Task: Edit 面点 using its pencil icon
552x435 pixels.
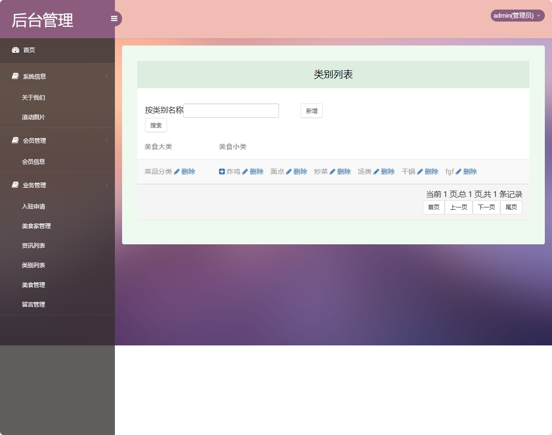Action: (x=289, y=172)
